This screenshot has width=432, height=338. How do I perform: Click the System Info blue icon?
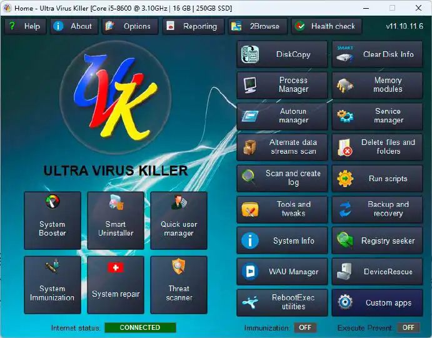click(250, 241)
